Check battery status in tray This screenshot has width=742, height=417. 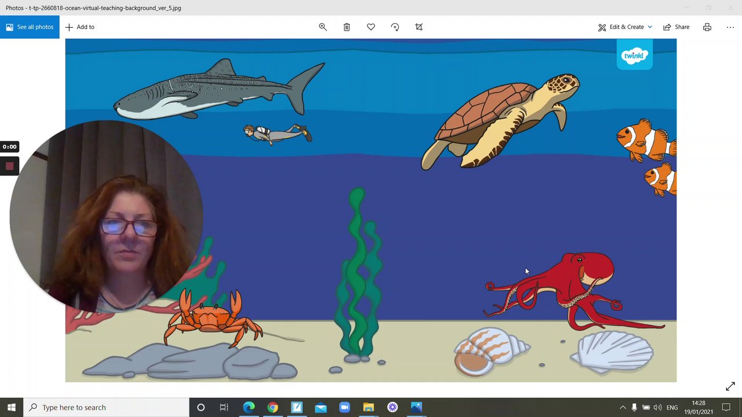pos(646,407)
